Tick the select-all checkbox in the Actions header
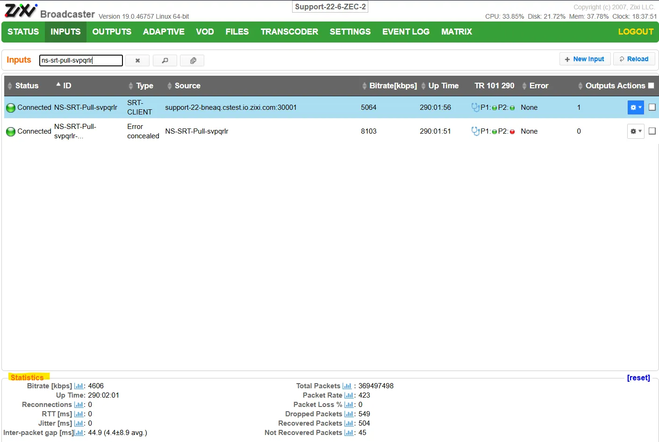This screenshot has height=442, width=659. click(651, 86)
